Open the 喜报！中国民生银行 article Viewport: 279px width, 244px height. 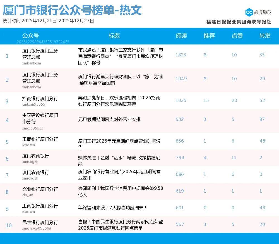point(120,225)
